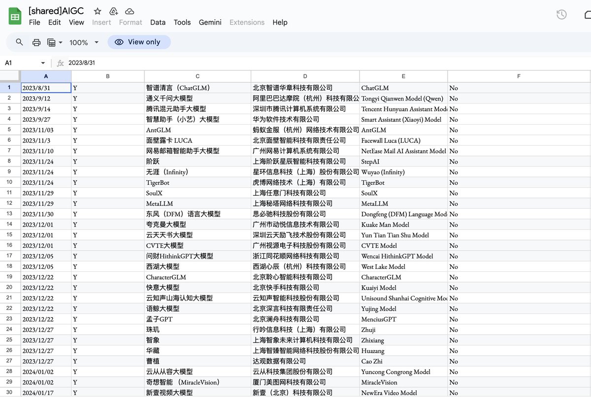Select cell NetEase Mail AI Assistant Model

[403, 151]
